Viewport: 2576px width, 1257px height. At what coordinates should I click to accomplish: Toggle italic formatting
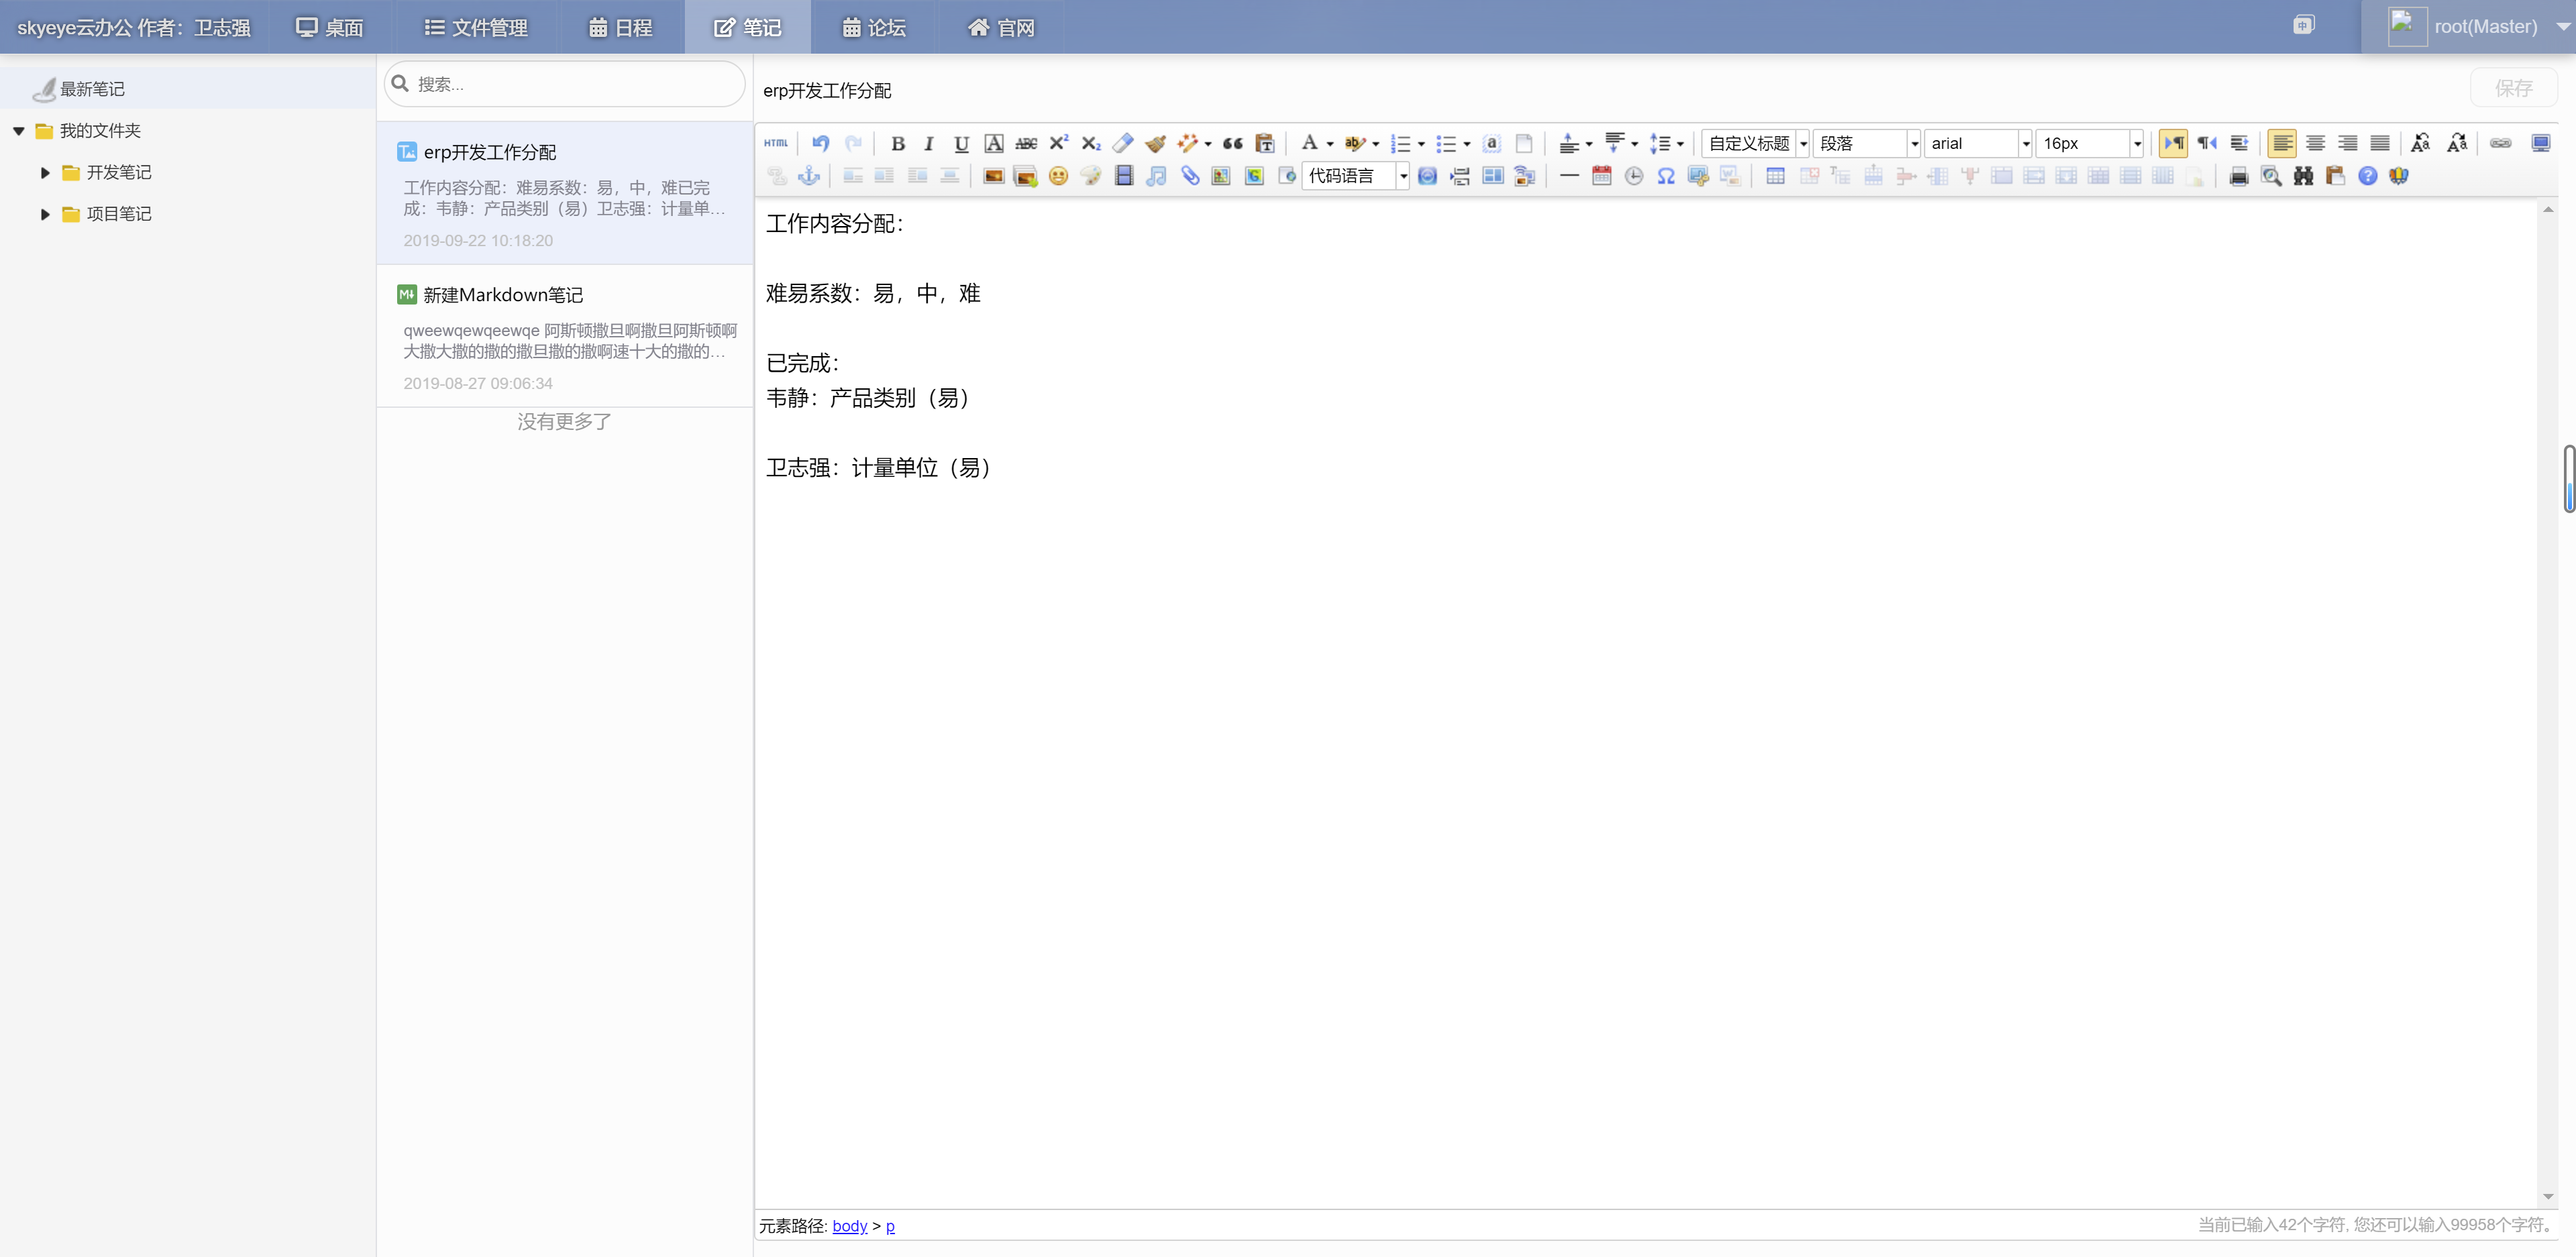point(928,143)
